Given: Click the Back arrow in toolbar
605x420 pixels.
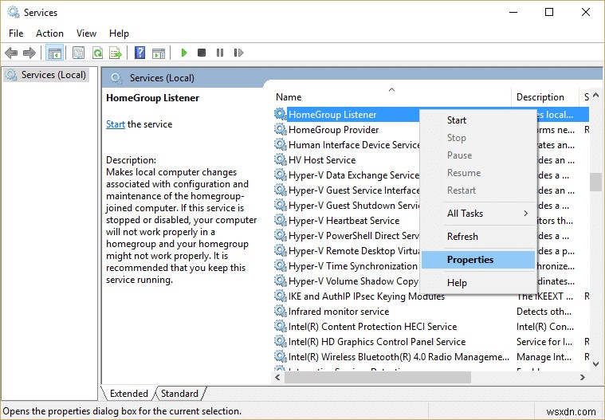Looking at the screenshot, I should pos(11,53).
